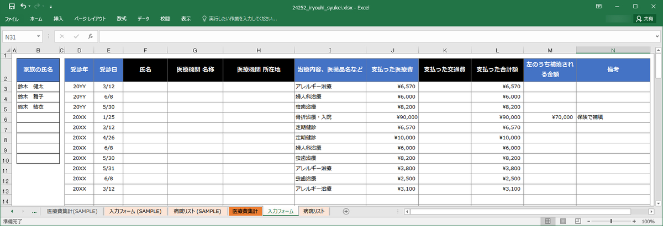Image resolution: width=663 pixels, height=226 pixels.
Task: Add a new sheet with plus icon
Action: [x=346, y=211]
